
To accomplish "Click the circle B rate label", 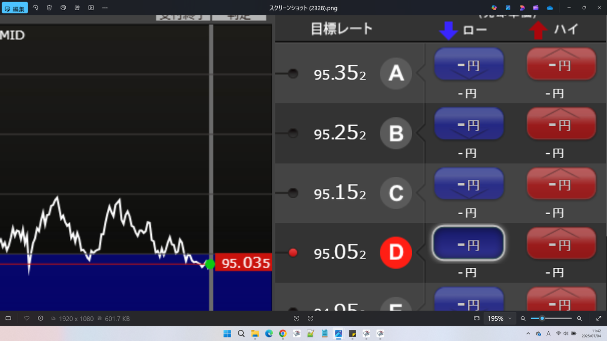I will (396, 133).
